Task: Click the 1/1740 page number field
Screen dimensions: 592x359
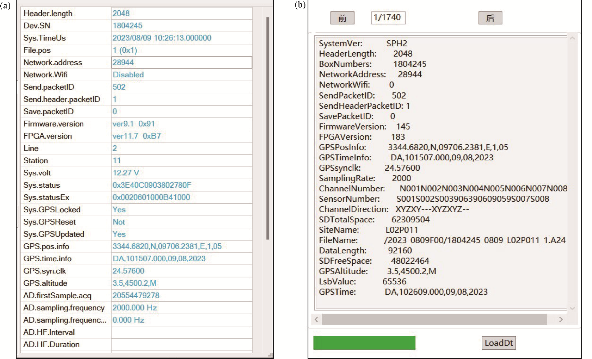Action: 388,18
